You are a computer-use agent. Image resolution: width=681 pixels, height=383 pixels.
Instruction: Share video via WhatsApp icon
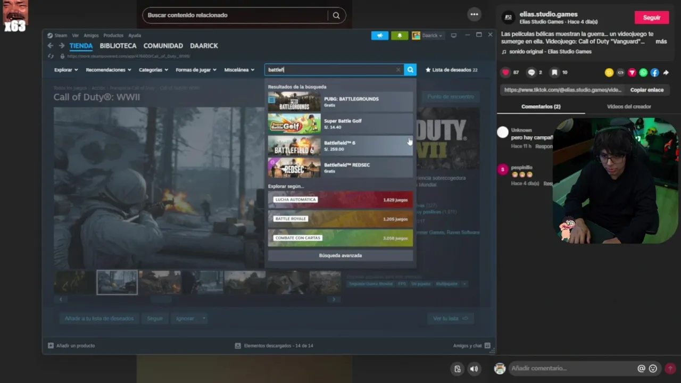(643, 72)
